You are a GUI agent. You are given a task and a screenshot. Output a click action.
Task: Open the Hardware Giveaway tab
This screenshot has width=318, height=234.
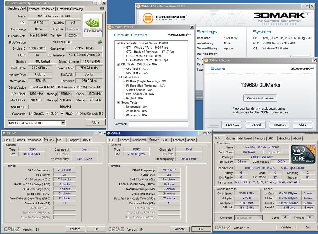coord(70,9)
